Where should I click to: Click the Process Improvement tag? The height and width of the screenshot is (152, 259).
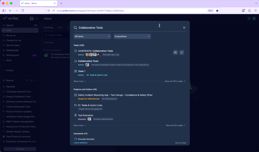[103, 119]
